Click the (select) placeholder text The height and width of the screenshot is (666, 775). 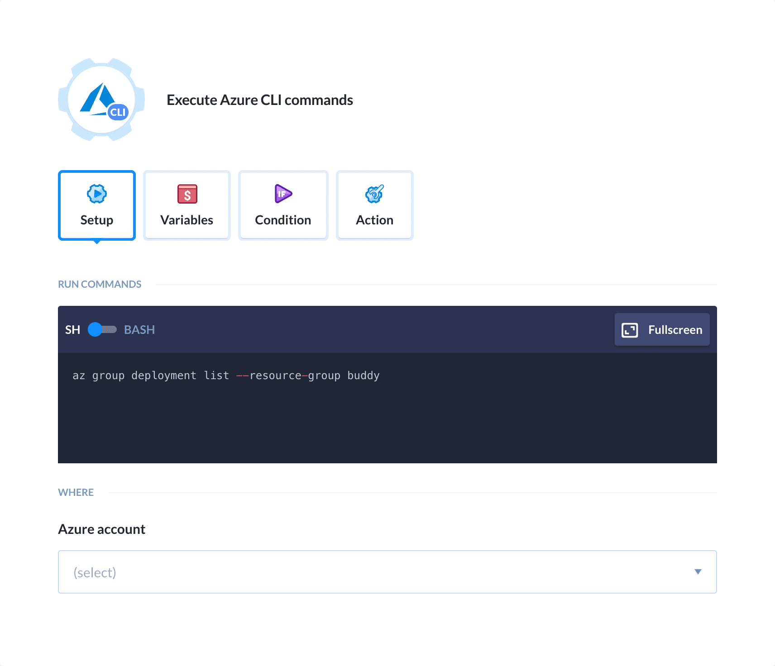pyautogui.click(x=95, y=572)
